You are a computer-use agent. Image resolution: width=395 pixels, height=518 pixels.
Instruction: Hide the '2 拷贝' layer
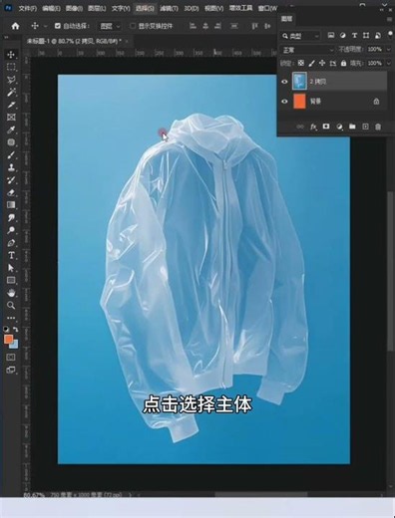(x=284, y=82)
